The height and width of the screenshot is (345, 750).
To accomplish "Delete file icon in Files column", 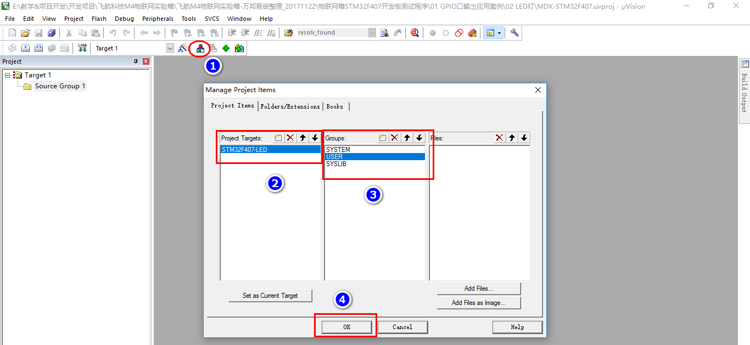I will pyautogui.click(x=500, y=138).
